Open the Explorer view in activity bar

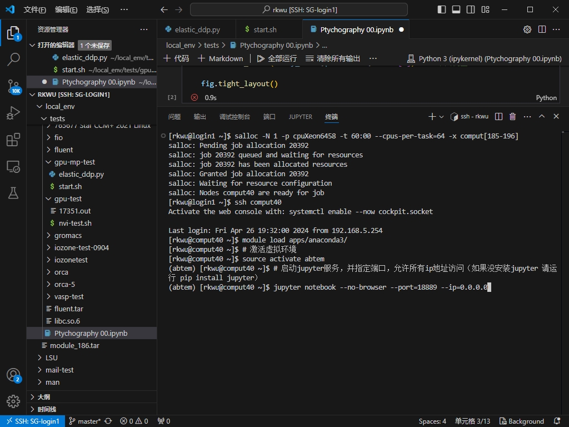[x=13, y=33]
